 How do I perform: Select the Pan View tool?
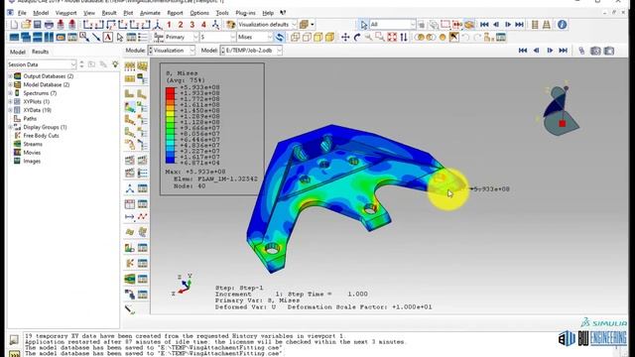[x=345, y=38]
